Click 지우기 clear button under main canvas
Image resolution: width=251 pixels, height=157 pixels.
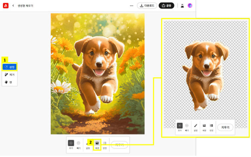[x=119, y=145]
